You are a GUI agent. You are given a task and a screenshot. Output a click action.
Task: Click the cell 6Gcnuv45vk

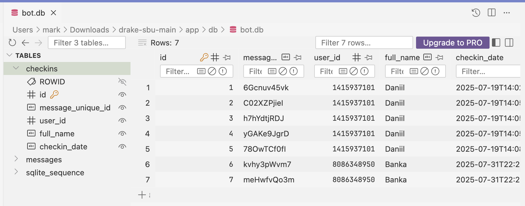[266, 88]
